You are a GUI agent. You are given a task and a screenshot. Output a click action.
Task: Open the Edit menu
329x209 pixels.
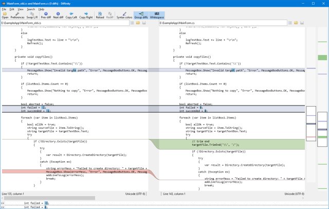(12, 9)
